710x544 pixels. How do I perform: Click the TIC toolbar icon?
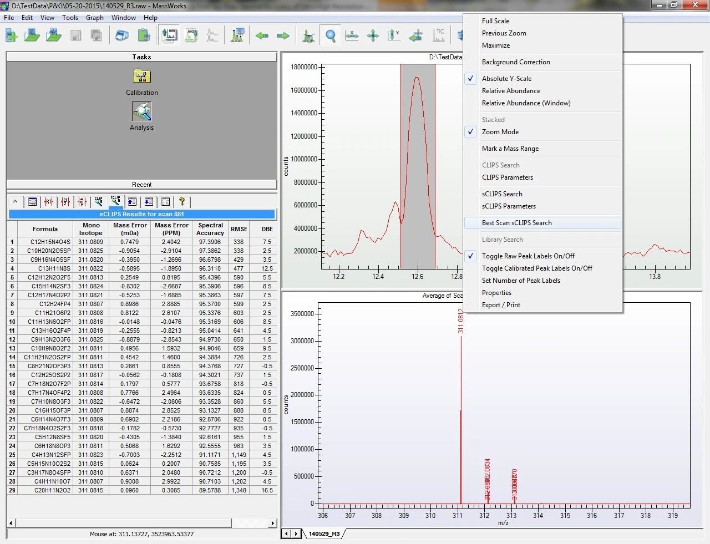(x=440, y=36)
